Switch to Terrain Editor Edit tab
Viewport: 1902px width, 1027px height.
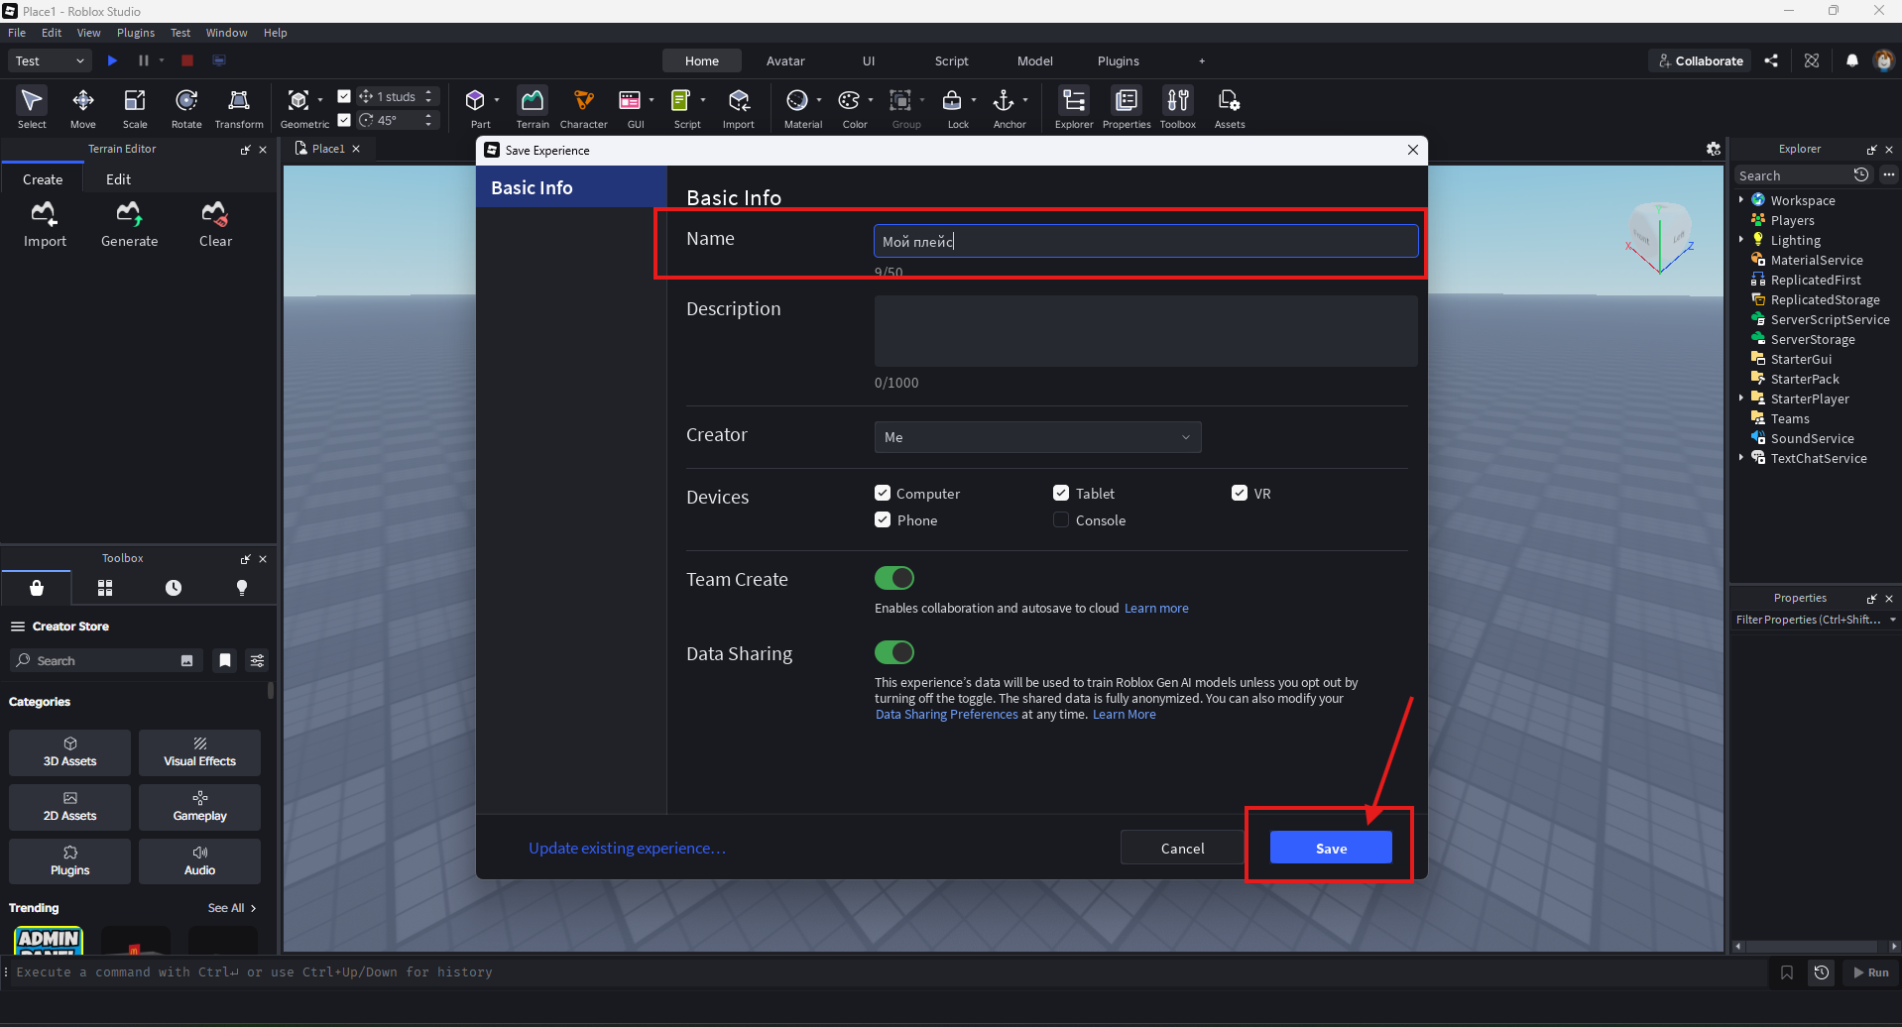[x=119, y=179]
